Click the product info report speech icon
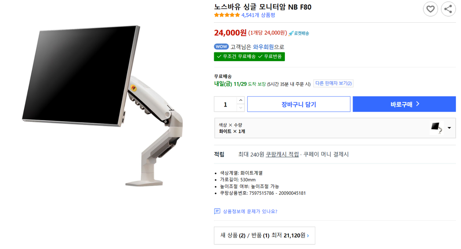Screen dimensions: 461x249 (217, 211)
